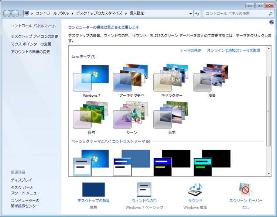Screen dimensions: 277x217
Task: Expand arrow before 個人設定 breadcrumb
Action: (126, 13)
